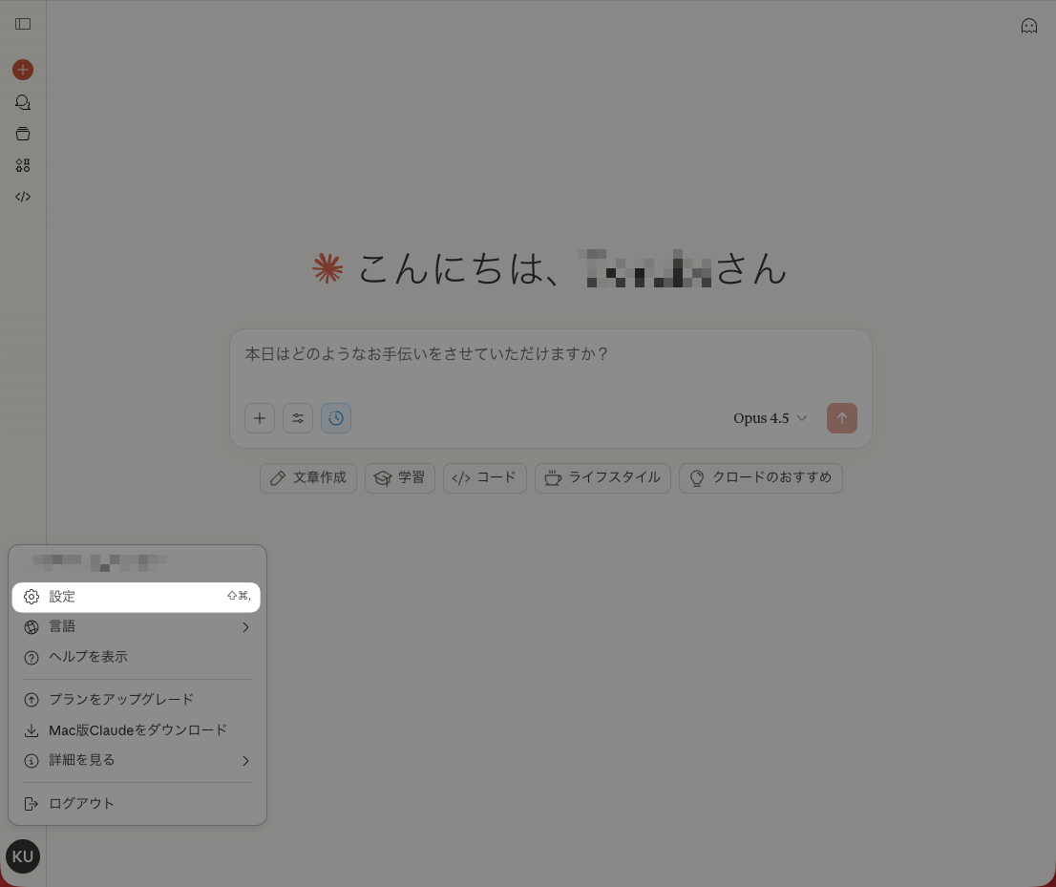Open the Opus 4.5 model selector
The width and height of the screenshot is (1056, 887).
coord(771,418)
